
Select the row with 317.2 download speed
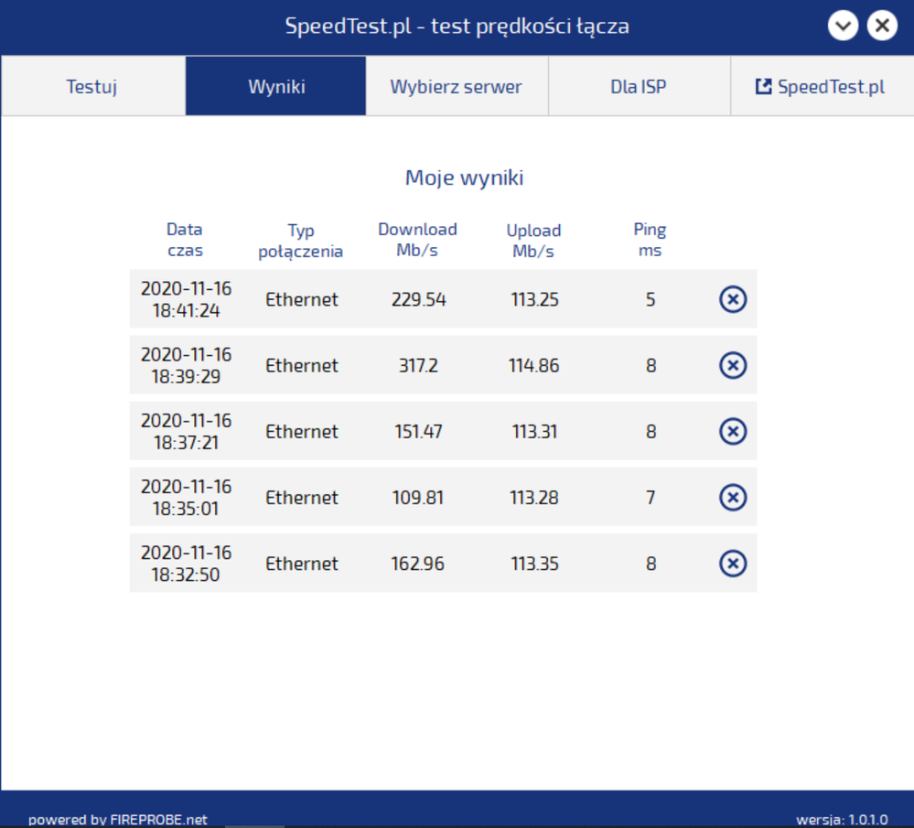[418, 365]
